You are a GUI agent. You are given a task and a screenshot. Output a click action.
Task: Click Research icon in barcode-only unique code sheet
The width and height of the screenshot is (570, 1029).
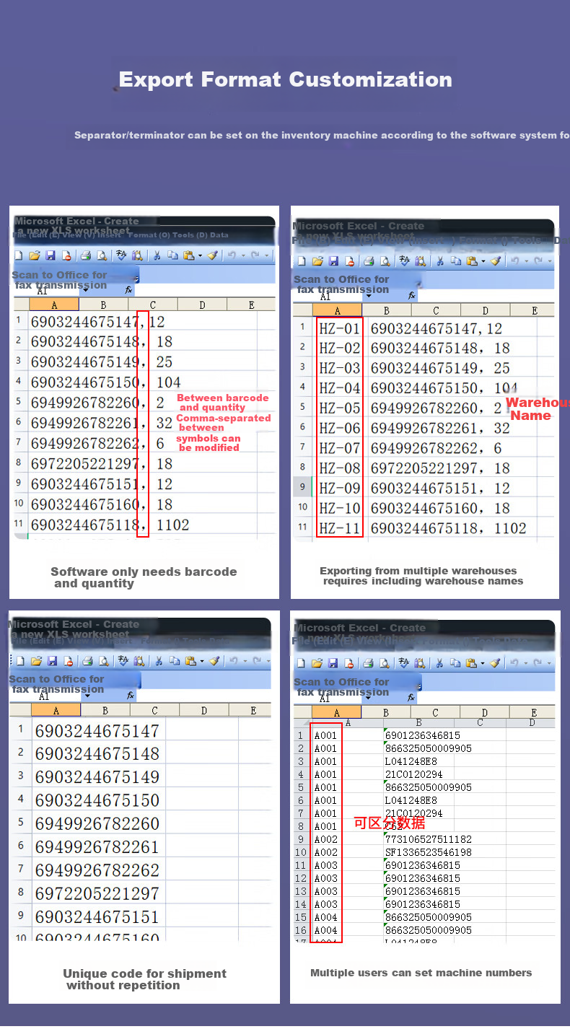pyautogui.click(x=139, y=660)
